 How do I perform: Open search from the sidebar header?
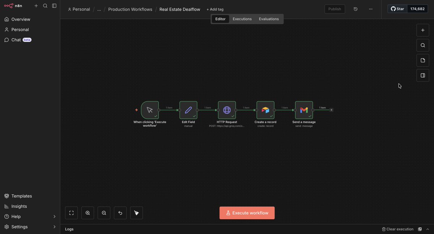[45, 6]
